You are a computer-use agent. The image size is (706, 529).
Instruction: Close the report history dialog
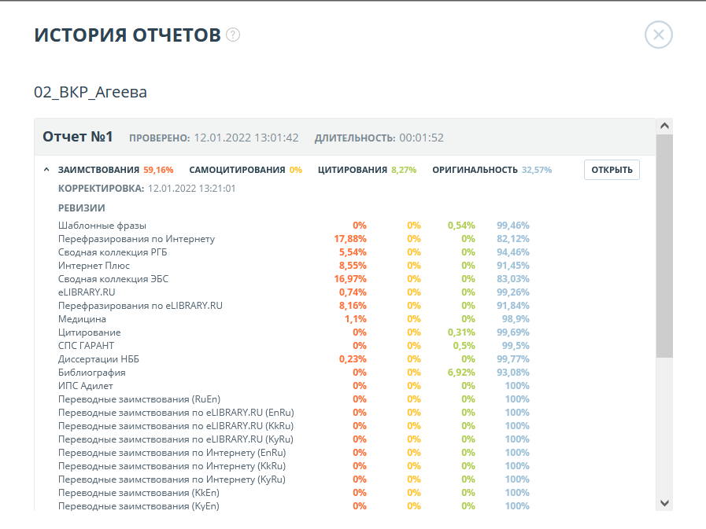pos(658,35)
